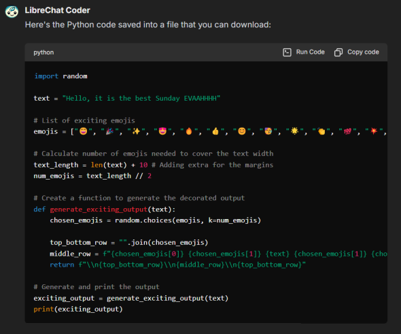Click the heart-eyes emoji in the emojis list

click(x=162, y=131)
